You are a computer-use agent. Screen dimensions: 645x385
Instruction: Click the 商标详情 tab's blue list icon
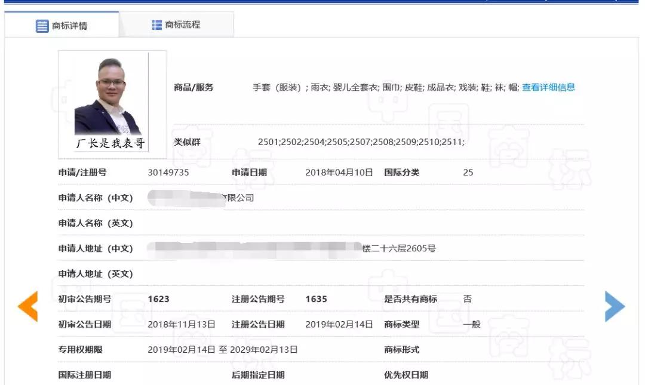click(x=41, y=24)
